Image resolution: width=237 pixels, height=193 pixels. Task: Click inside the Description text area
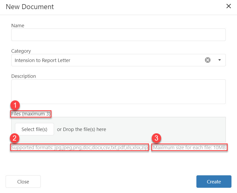pyautogui.click(x=118, y=92)
